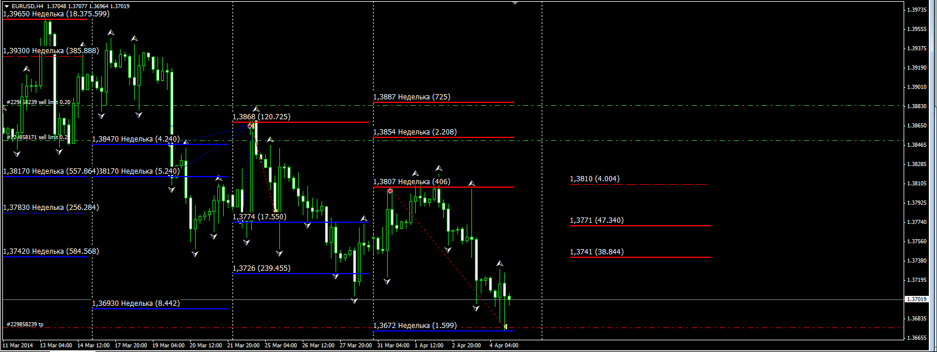This screenshot has height=352, width=937.
Task: Select the 1,3854 Неделька (2.208) label
Action: tap(415, 132)
